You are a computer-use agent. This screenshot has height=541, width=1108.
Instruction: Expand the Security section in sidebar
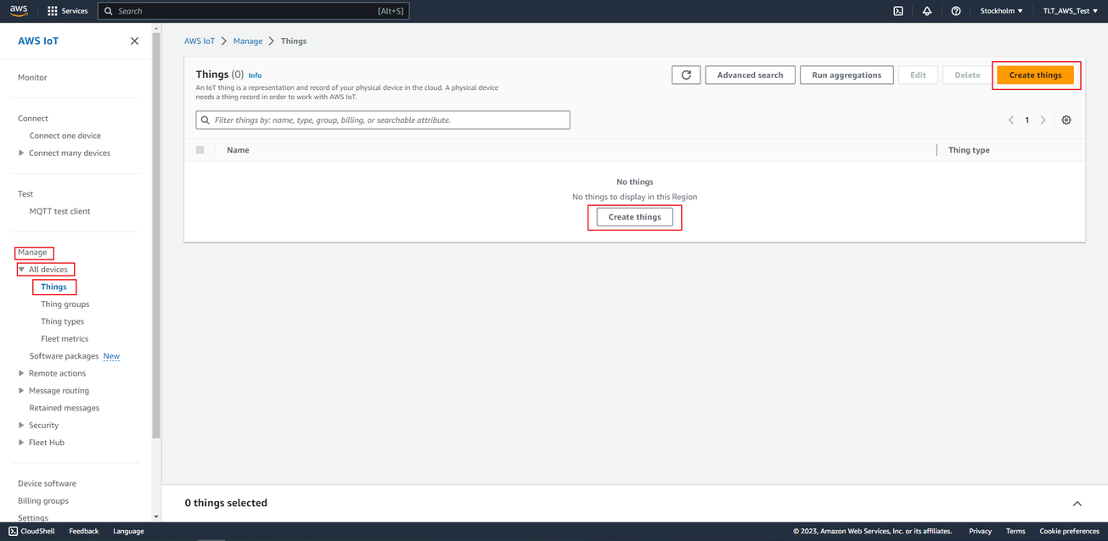point(41,425)
